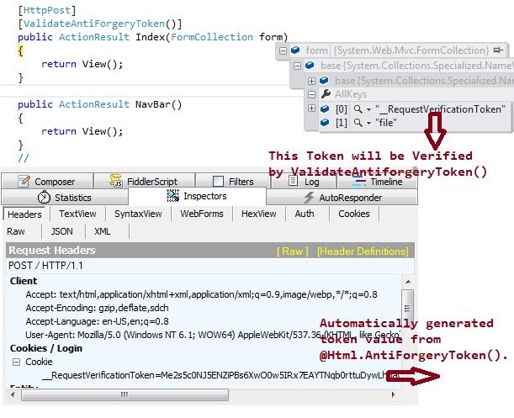Click the magnifier visualizer icon for "file"
Screen dimensions: 514x418
tap(357, 123)
